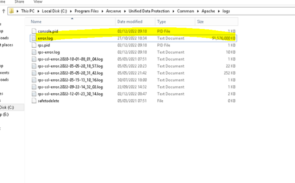Click the safetodelete File type cell
Image resolution: width=295 pixels, height=183 pixels.
[x=160, y=101]
